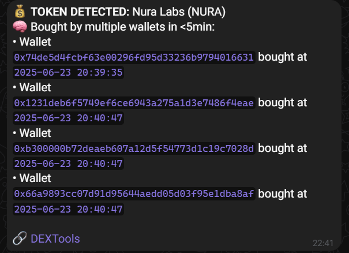Copy wallet address 0xb300000b72deaeb607a12d5f54773d1c19c7028d

click(134, 148)
